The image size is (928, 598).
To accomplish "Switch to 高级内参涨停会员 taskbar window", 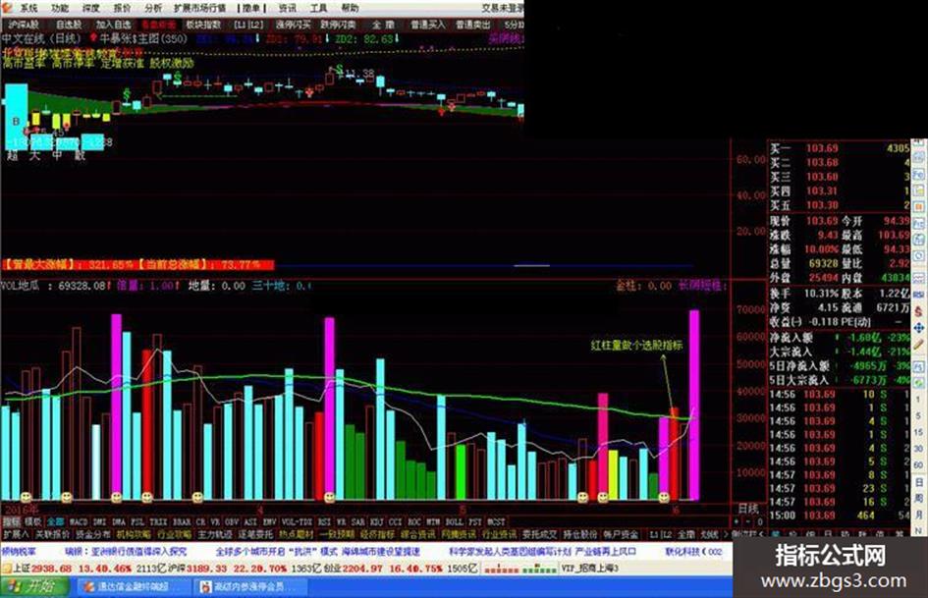I will 249,587.
